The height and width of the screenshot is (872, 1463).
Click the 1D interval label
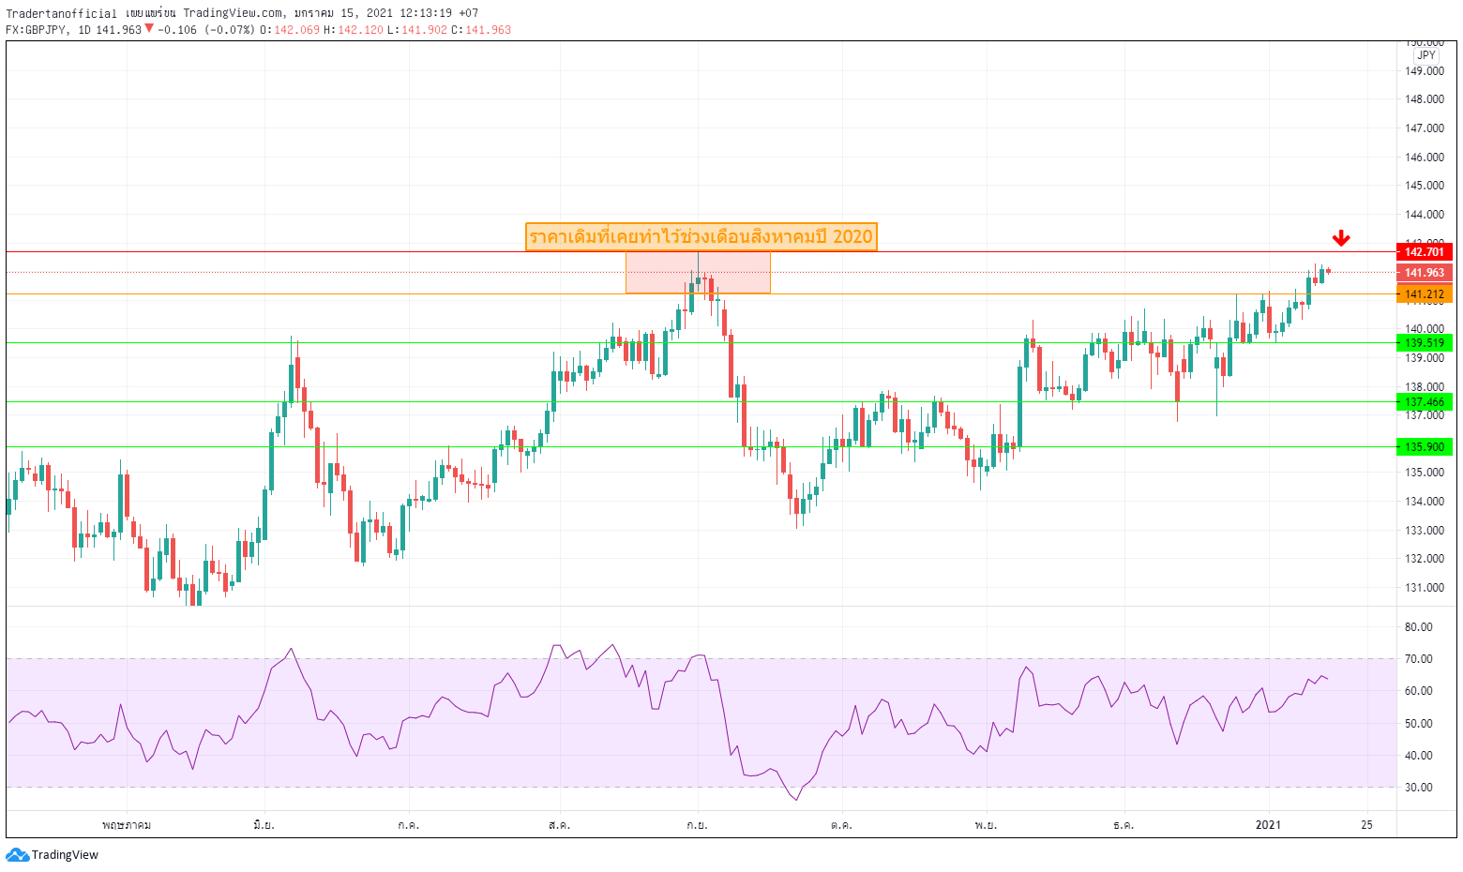(x=84, y=30)
